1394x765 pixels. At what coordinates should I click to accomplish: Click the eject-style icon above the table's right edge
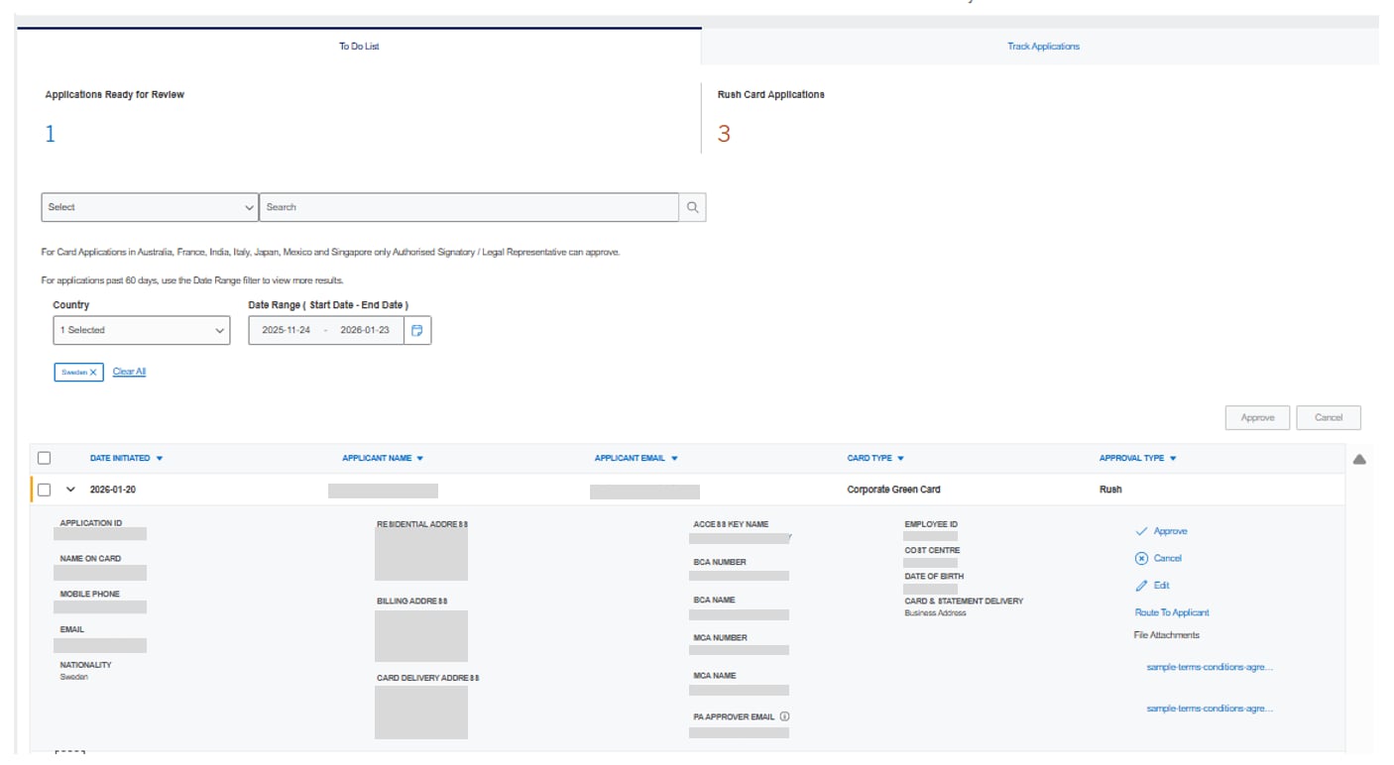tap(1360, 458)
